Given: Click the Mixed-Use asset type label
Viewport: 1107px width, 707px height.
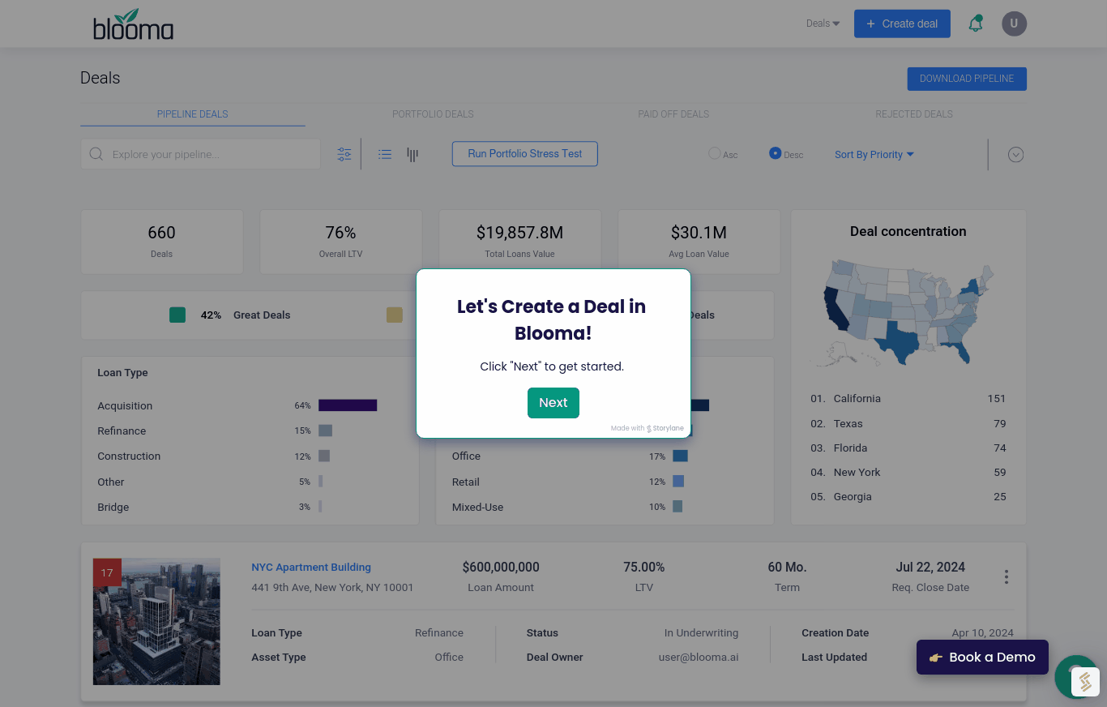Looking at the screenshot, I should click(x=477, y=507).
